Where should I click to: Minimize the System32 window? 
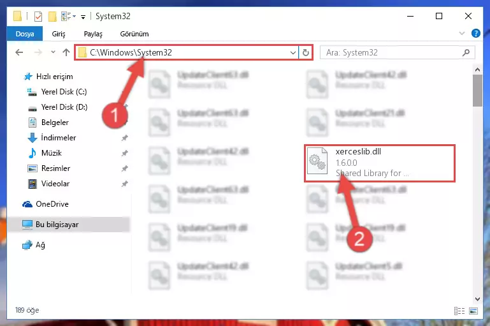410,16
